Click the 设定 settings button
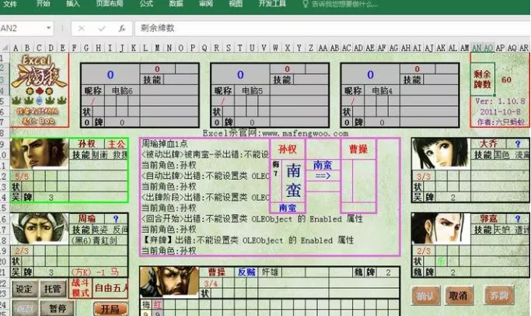The image size is (531, 316). [24, 290]
